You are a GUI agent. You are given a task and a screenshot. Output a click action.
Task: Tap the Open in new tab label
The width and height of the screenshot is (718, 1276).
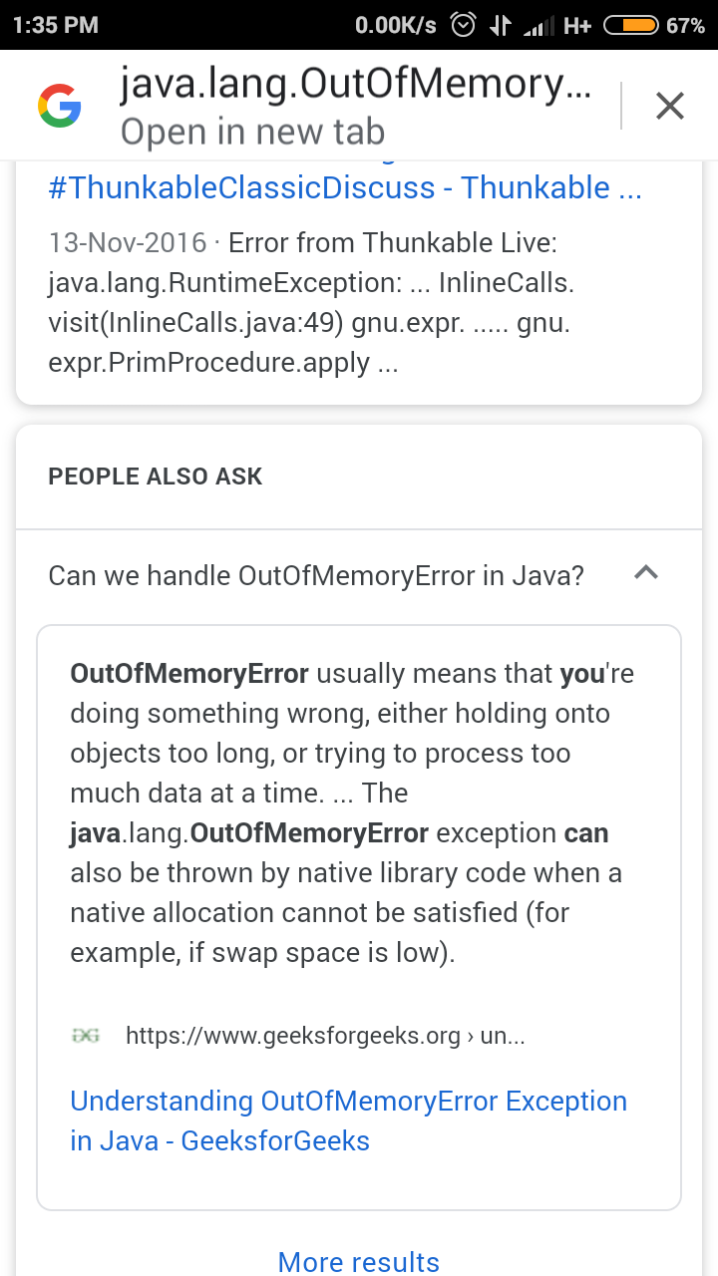(252, 132)
